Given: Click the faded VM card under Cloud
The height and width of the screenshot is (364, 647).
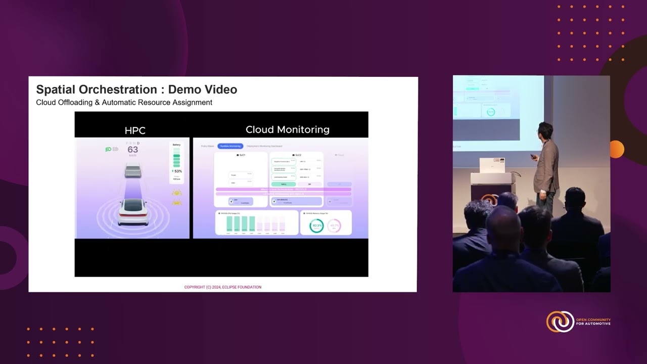Looking at the screenshot, I should click(x=340, y=201).
